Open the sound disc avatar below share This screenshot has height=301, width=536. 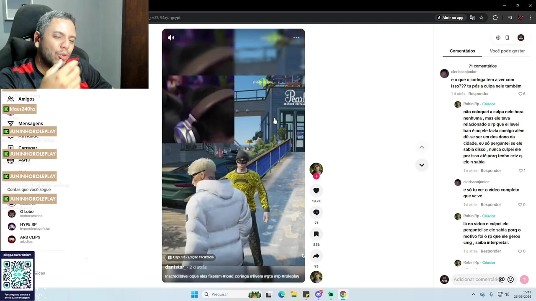tap(316, 277)
